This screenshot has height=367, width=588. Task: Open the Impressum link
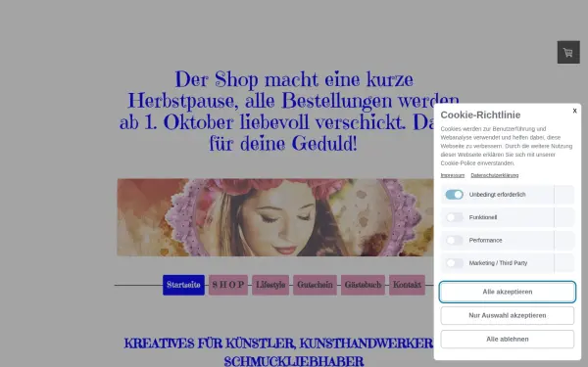452,175
